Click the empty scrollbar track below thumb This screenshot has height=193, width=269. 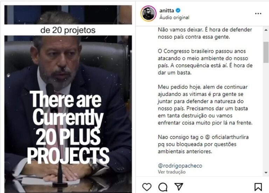266,116
